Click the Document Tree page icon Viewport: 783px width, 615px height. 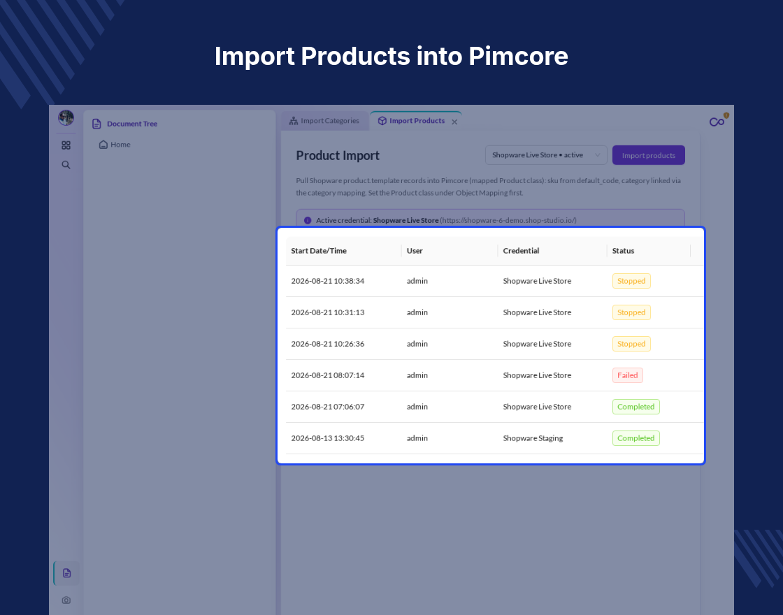[x=97, y=124]
